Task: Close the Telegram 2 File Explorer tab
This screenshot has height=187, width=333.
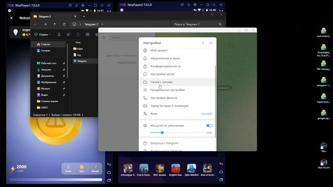Action: 75,17
